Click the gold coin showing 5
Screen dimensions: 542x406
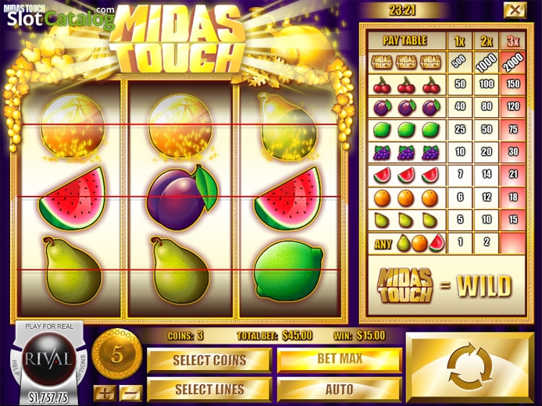click(x=117, y=355)
